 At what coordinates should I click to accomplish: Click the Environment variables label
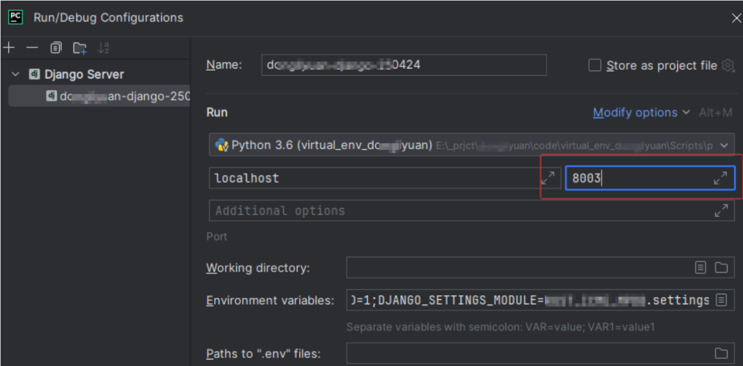pos(270,300)
